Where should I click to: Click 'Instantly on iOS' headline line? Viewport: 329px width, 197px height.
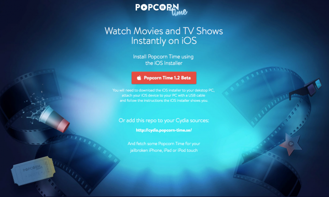click(164, 41)
